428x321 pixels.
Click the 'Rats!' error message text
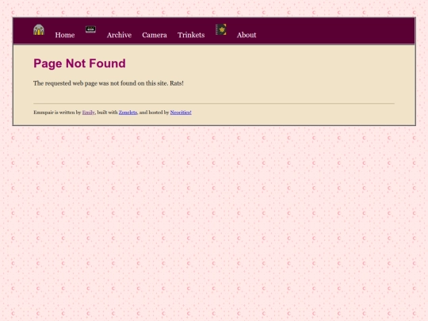[109, 83]
